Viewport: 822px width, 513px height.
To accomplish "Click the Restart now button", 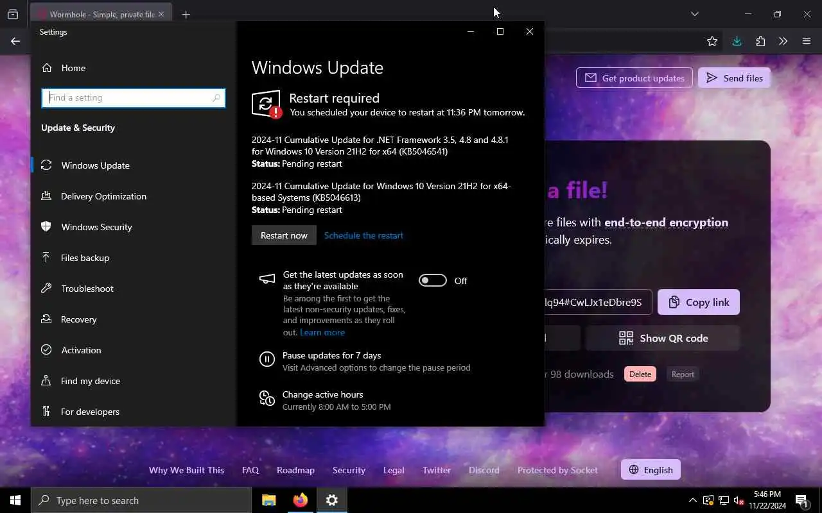I will click(x=284, y=235).
